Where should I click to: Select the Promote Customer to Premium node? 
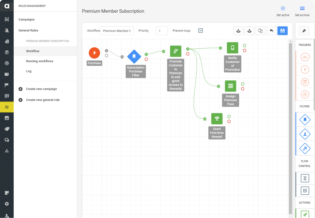pos(176,51)
